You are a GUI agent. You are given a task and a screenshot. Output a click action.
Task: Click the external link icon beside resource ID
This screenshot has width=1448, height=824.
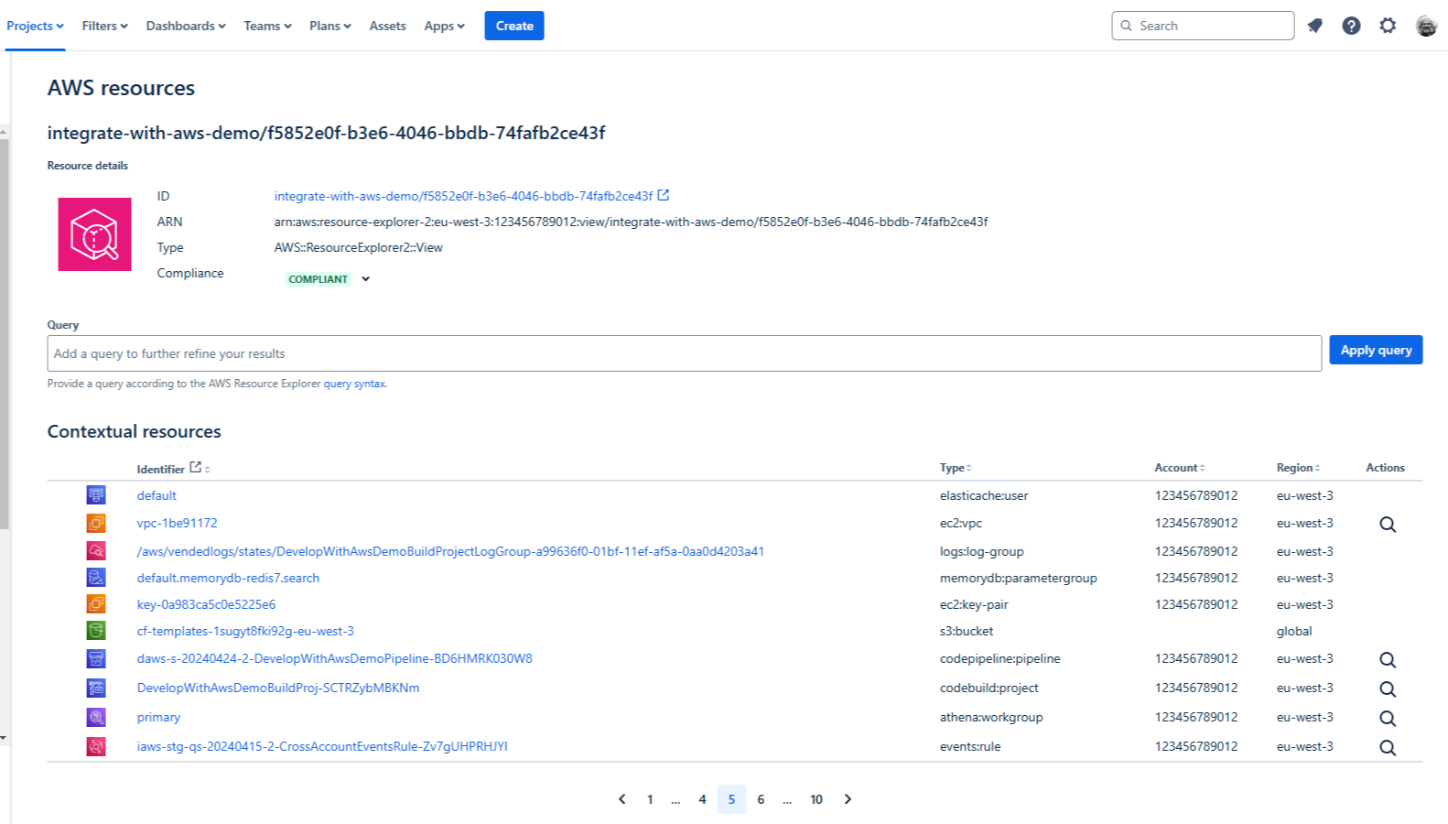[x=664, y=195]
